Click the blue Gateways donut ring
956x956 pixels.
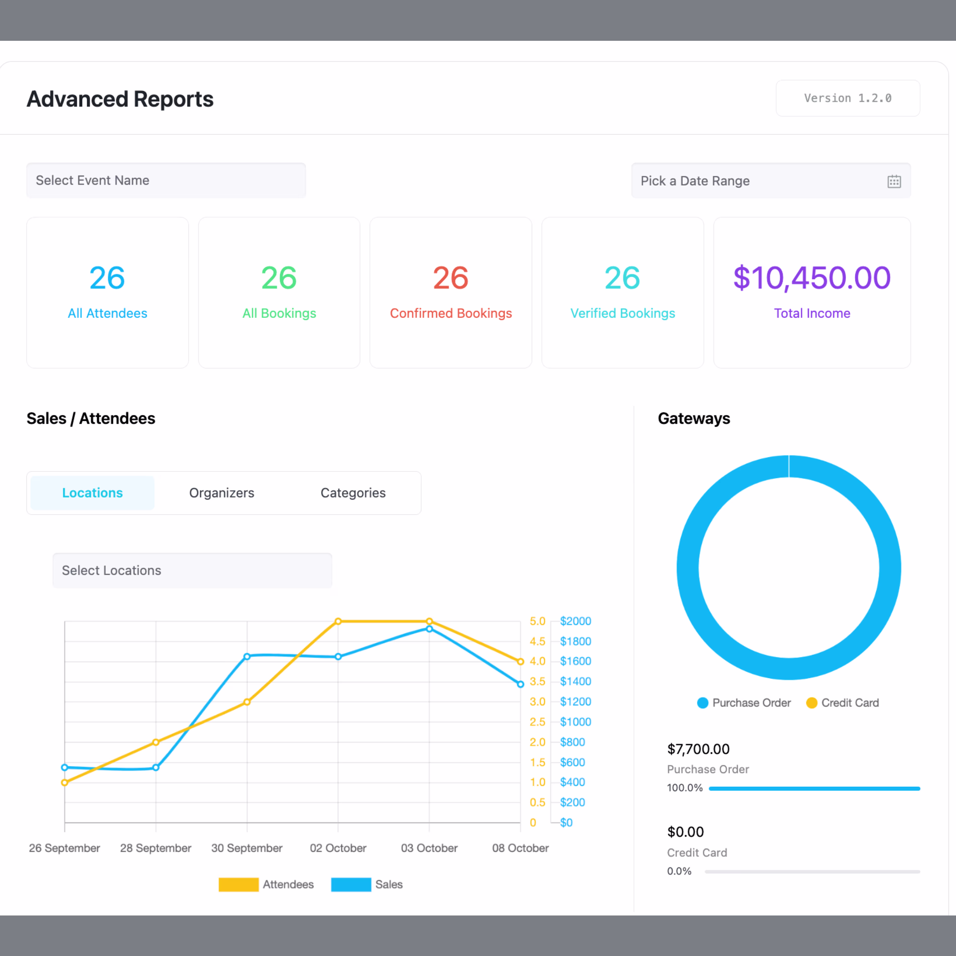tap(688, 567)
